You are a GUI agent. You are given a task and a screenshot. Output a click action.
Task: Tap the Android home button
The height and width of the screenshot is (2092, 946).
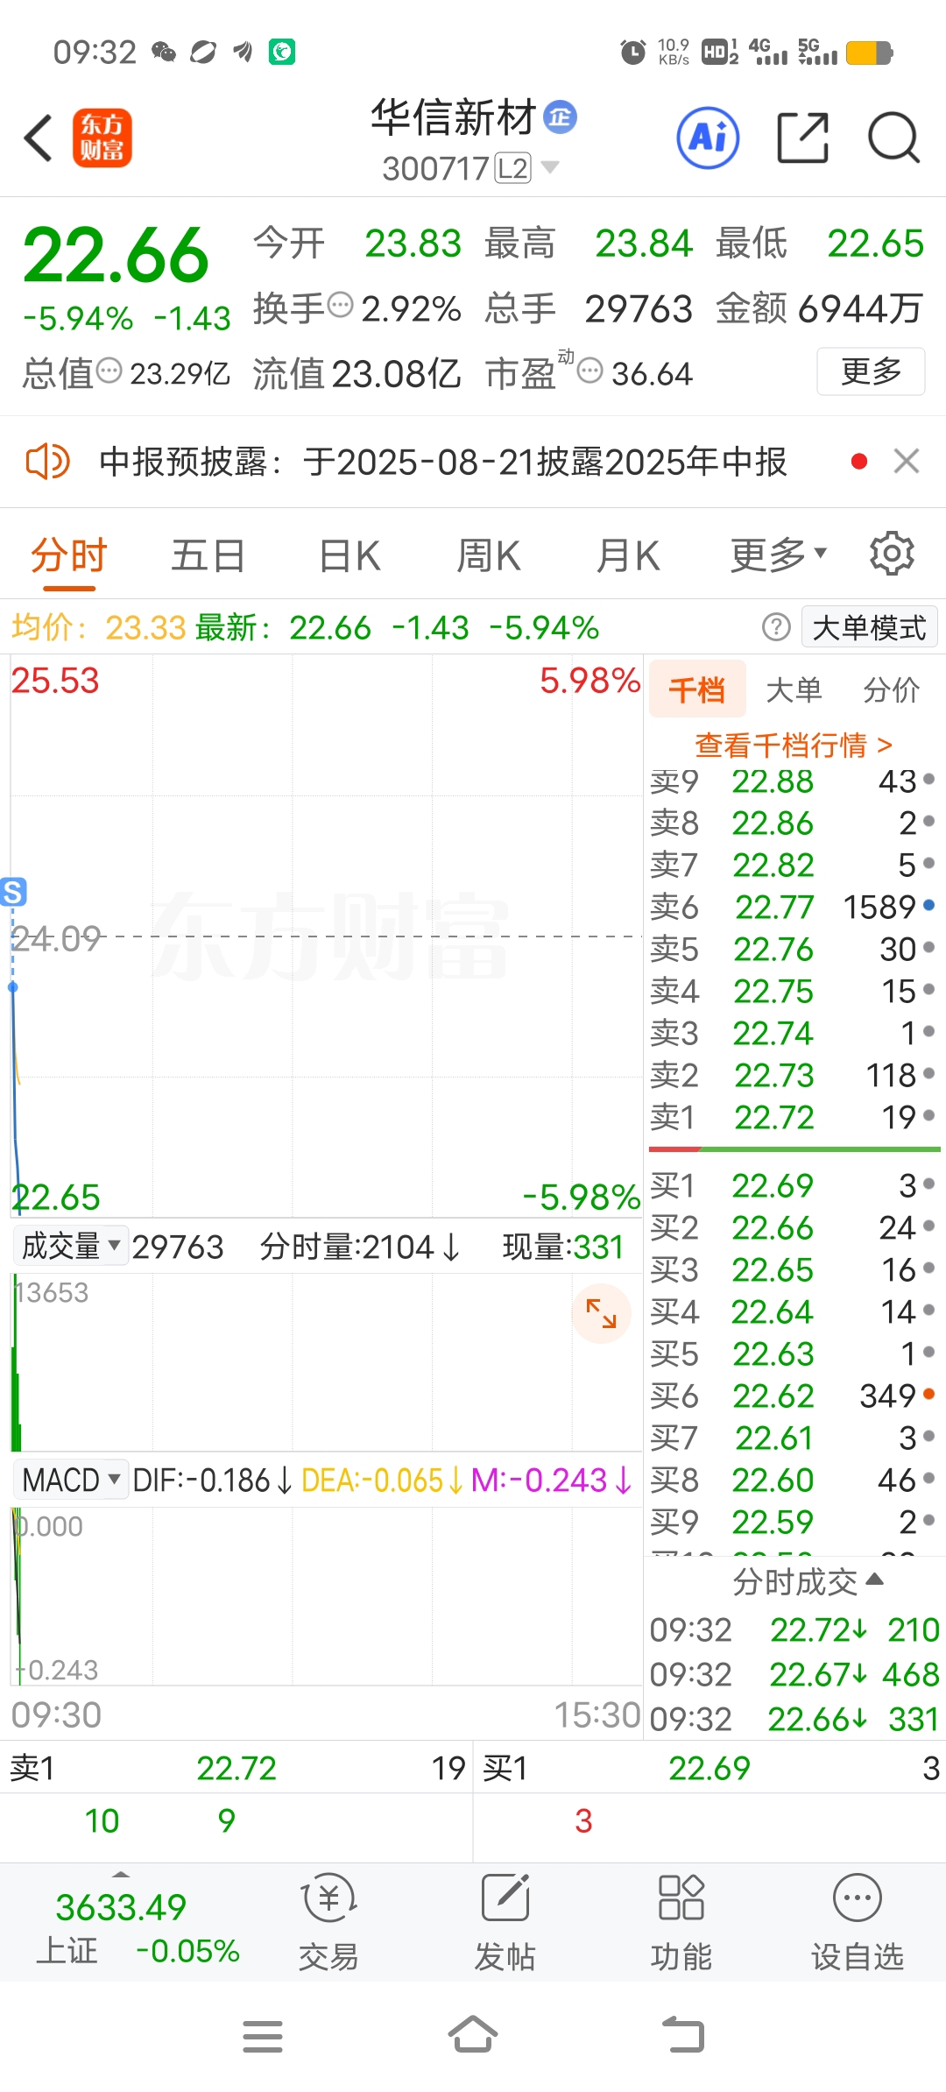tap(473, 2034)
